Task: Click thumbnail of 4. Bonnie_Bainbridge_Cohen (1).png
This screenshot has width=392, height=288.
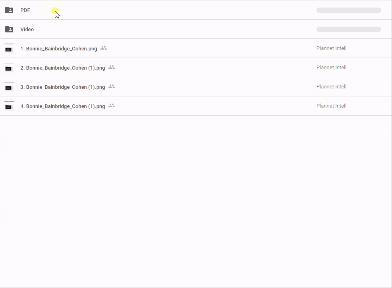Action: (x=9, y=106)
